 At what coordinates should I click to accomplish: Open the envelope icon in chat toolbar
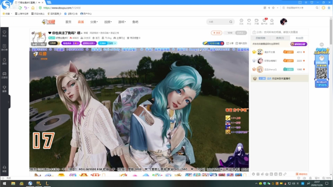pyautogui.click(x=258, y=174)
